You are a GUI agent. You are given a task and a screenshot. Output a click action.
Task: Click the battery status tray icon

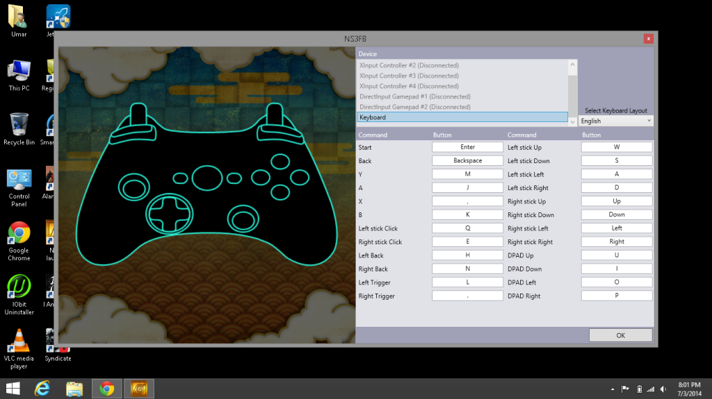(x=639, y=389)
